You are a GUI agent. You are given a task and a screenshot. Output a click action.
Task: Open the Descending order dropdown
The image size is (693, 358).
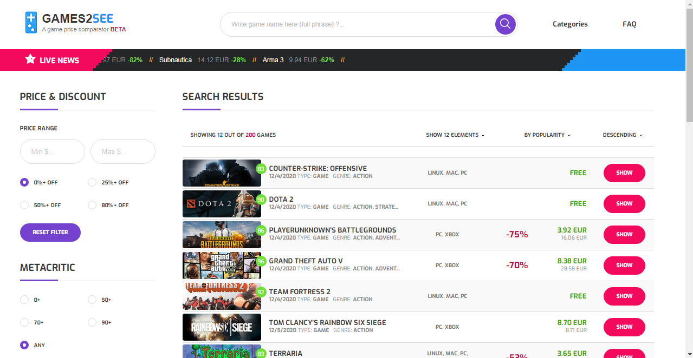(x=623, y=135)
